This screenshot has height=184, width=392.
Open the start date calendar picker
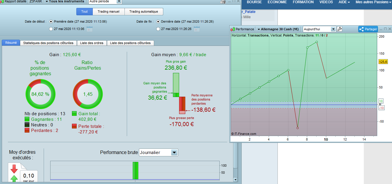[x=90, y=29]
